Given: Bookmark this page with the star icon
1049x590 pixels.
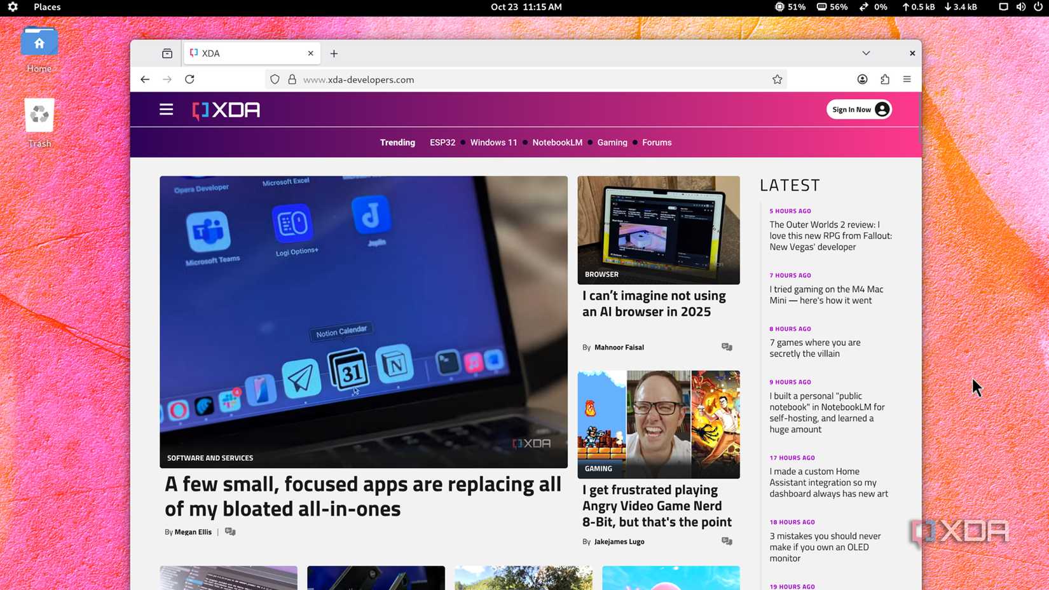Looking at the screenshot, I should (777, 79).
